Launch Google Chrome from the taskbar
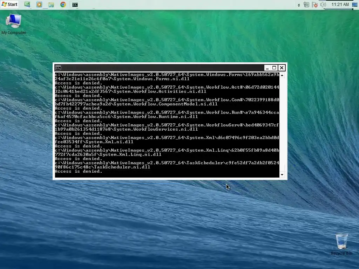This screenshot has height=269, width=359. (63, 5)
